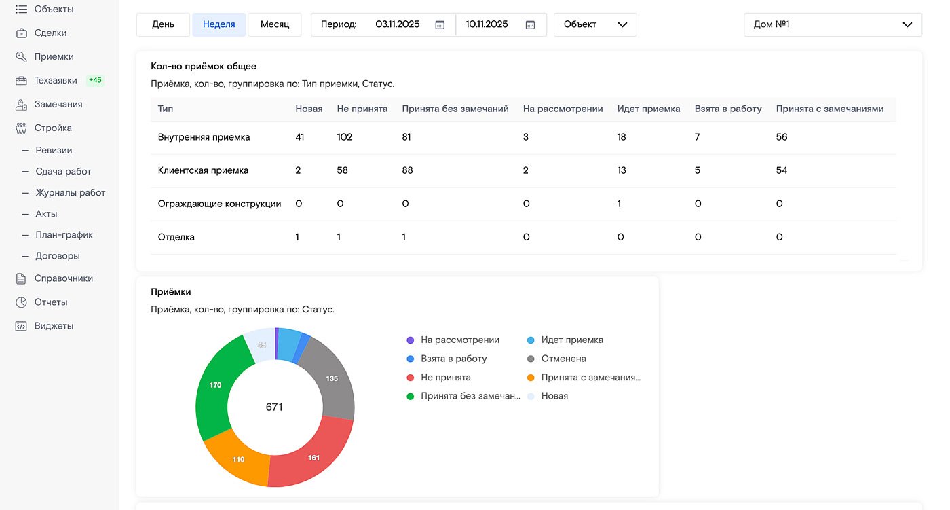950x510 pixels.
Task: Toggle the Отменена legend series
Action: tap(563, 359)
